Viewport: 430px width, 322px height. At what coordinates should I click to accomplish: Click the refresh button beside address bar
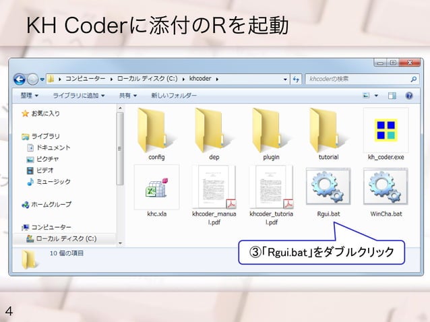click(x=296, y=79)
